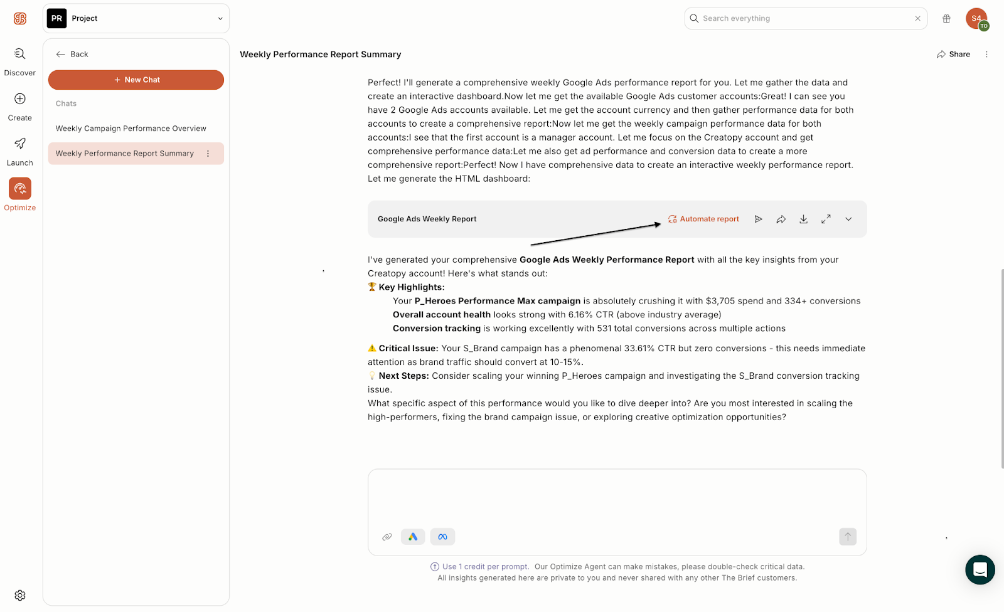Open options menu for Weekly Performance Report chat
The width and height of the screenshot is (1004, 612).
(208, 154)
